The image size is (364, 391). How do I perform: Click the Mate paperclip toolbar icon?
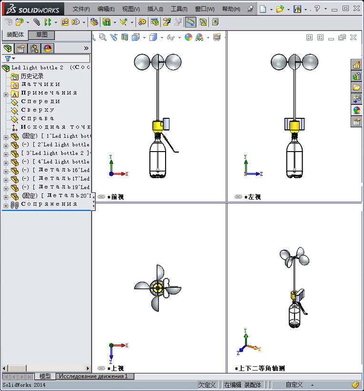(37, 22)
